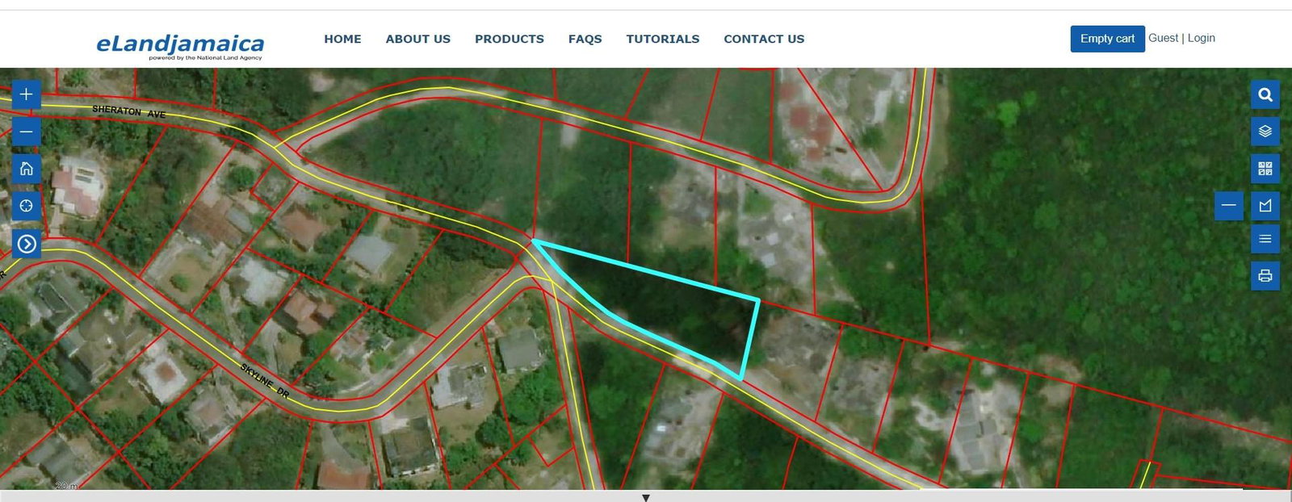The width and height of the screenshot is (1292, 502).
Task: Click the SHERATON AVE road label
Action: point(128,112)
